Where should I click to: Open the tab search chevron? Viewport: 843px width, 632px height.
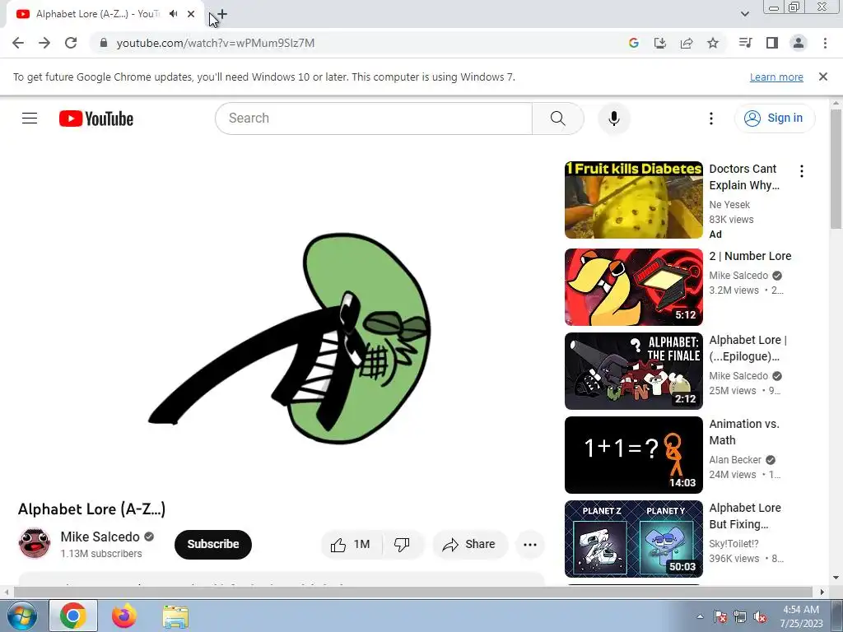click(744, 14)
